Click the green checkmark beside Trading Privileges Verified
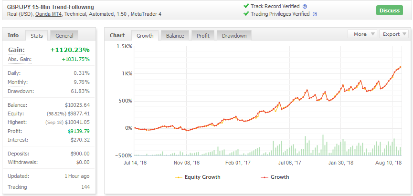The height and width of the screenshot is (196, 413). (246, 14)
